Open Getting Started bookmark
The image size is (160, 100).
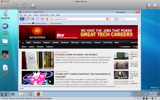coord(39,23)
